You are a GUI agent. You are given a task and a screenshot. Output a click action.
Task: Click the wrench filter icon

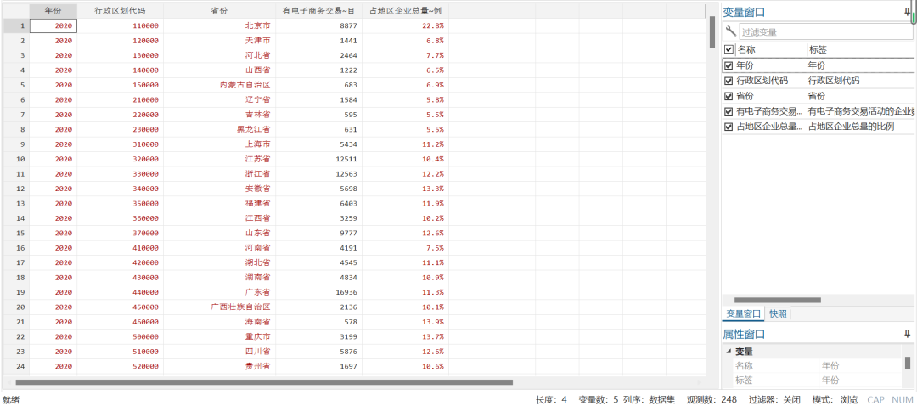[x=730, y=31]
